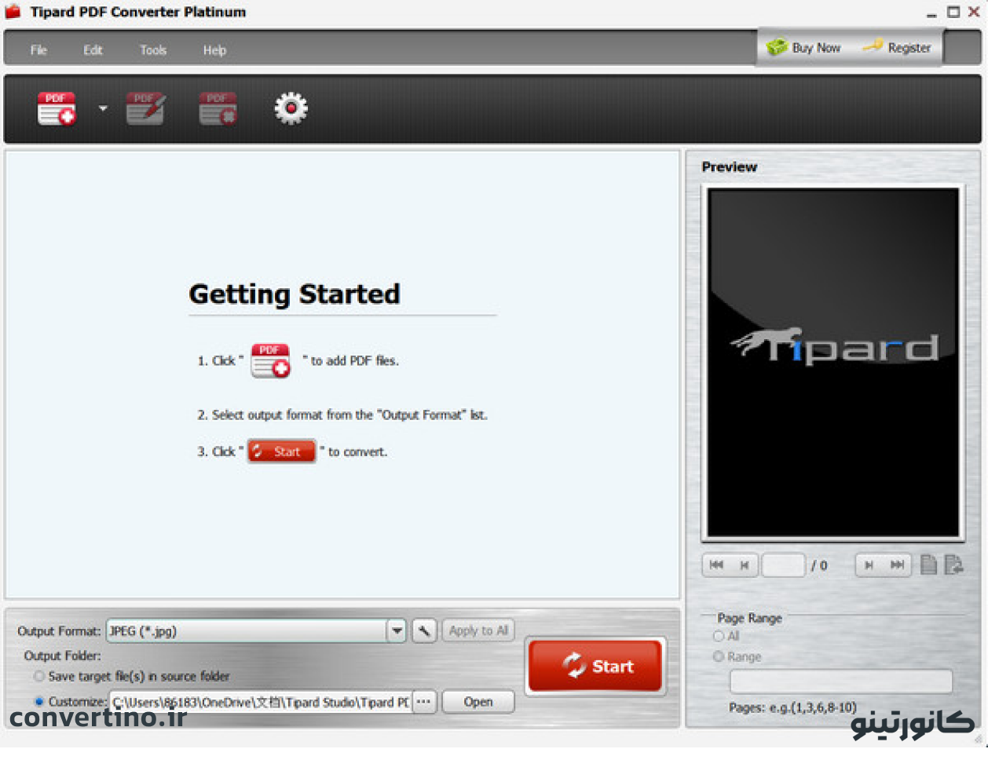Browse output folder with the ellipsis button
Screen dimensions: 988x760
424,702
